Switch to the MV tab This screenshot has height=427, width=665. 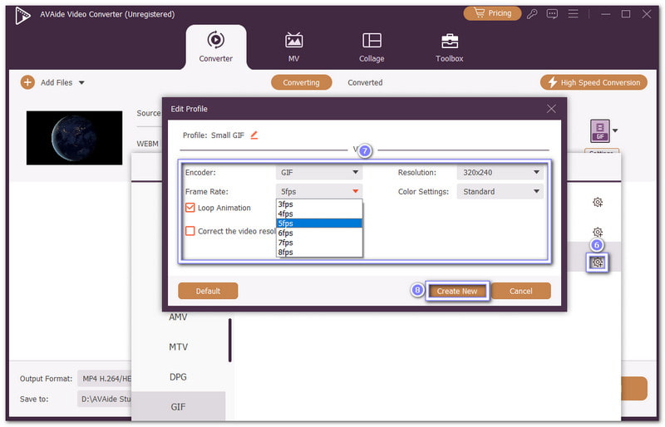tap(293, 47)
